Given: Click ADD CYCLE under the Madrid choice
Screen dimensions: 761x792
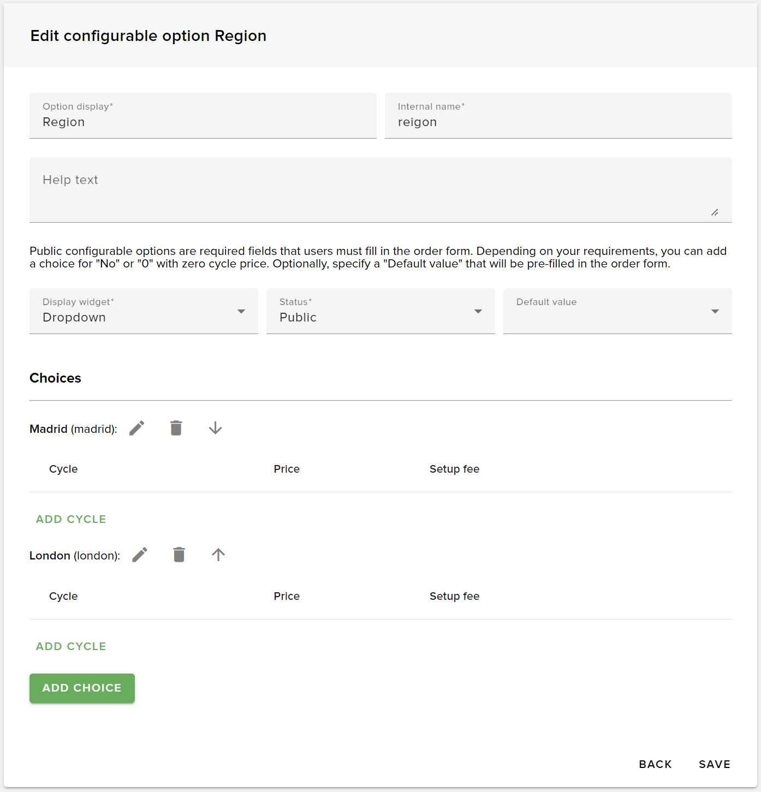Looking at the screenshot, I should pos(71,519).
